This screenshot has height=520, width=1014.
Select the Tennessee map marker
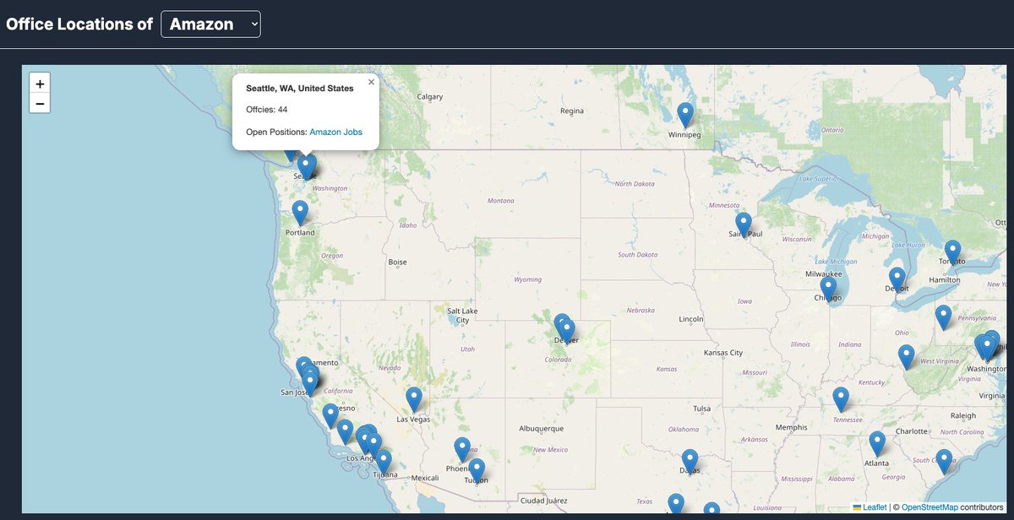pyautogui.click(x=841, y=400)
